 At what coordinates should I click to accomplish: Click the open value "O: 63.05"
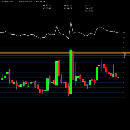tap(47, 6)
